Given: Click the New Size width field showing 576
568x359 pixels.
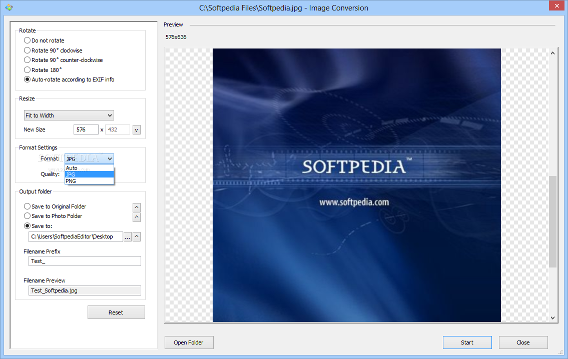Looking at the screenshot, I should (x=86, y=129).
